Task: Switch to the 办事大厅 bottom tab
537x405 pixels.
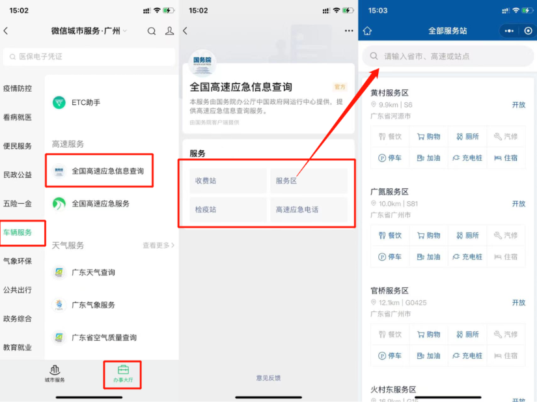Action: tap(123, 374)
